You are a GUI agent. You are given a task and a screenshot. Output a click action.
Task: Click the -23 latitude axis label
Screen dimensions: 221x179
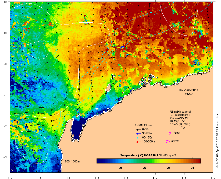tap(6, 157)
